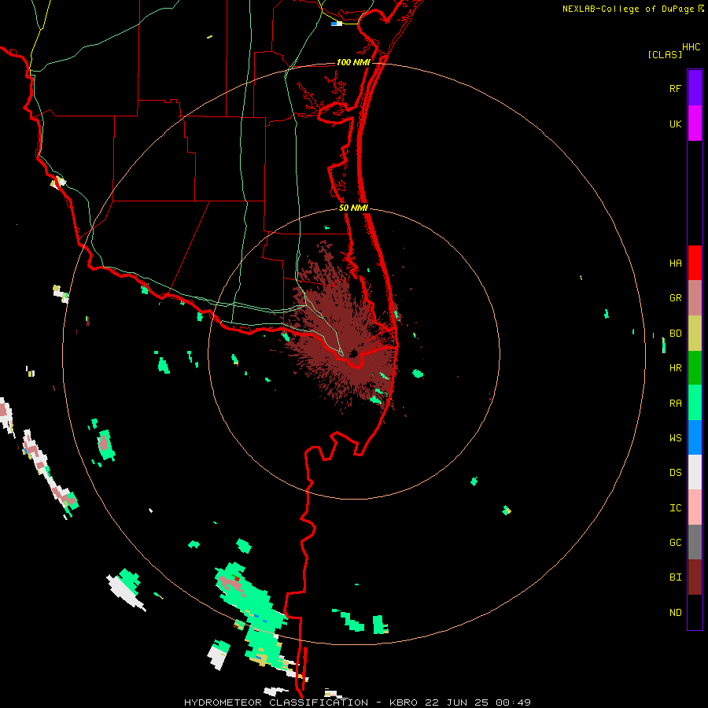Click the GC legend label
The width and height of the screenshot is (708, 708).
tap(675, 543)
